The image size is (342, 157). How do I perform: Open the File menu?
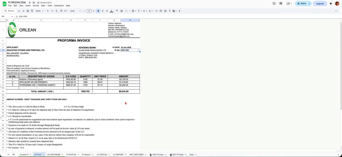[x=10, y=6]
